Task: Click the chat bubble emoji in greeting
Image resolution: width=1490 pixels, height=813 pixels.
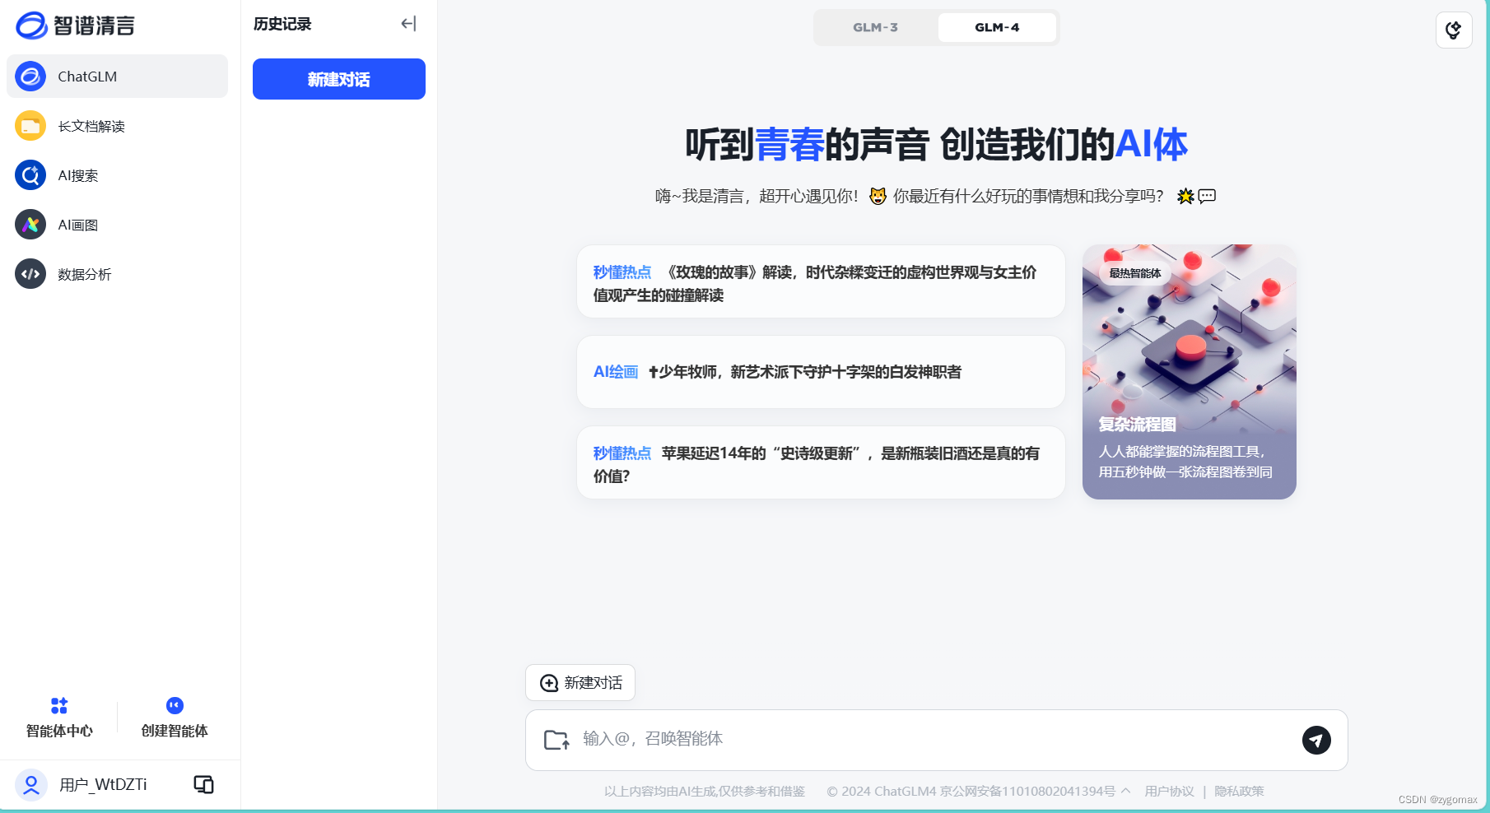Action: pos(1207,196)
